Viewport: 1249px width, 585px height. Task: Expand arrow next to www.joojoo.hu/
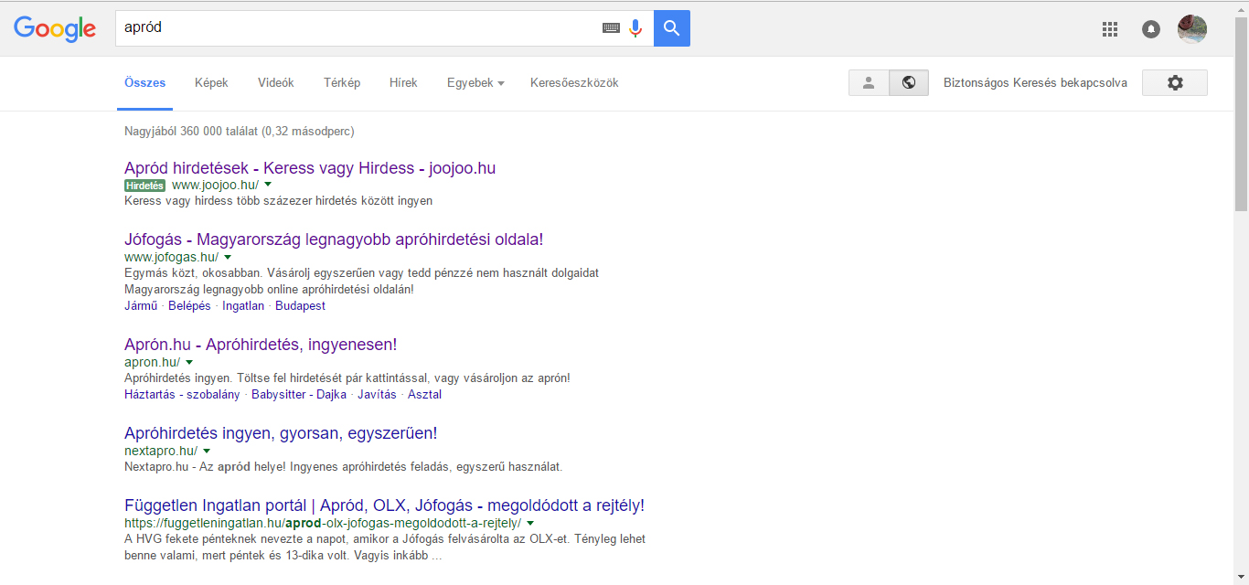268,185
